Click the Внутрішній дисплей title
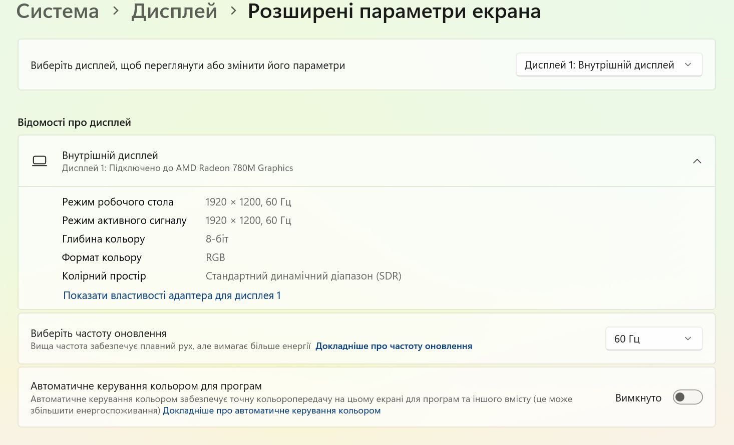The height and width of the screenshot is (445, 734). [x=110, y=155]
